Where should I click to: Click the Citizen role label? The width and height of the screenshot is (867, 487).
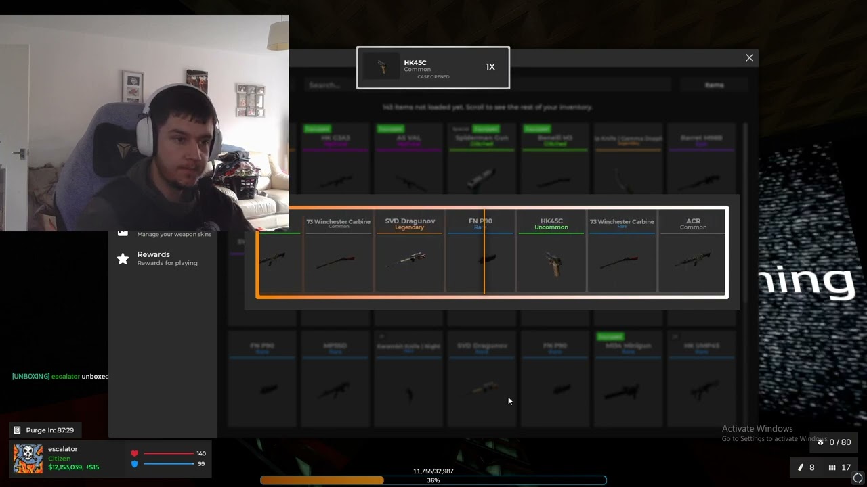coord(59,459)
